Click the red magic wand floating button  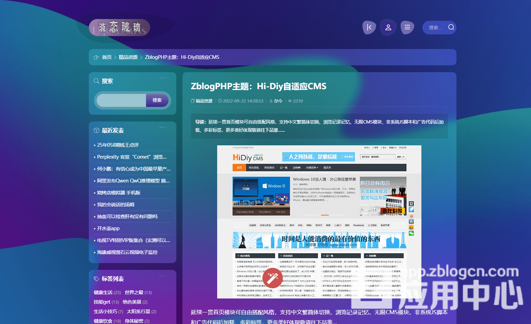pyautogui.click(x=273, y=278)
